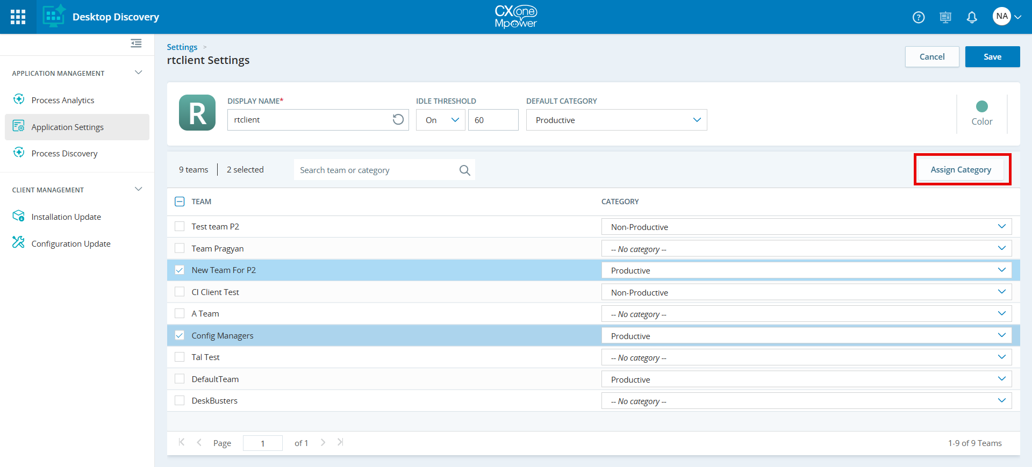The image size is (1032, 467).
Task: Click the monitor icon in the header
Action: pyautogui.click(x=945, y=17)
